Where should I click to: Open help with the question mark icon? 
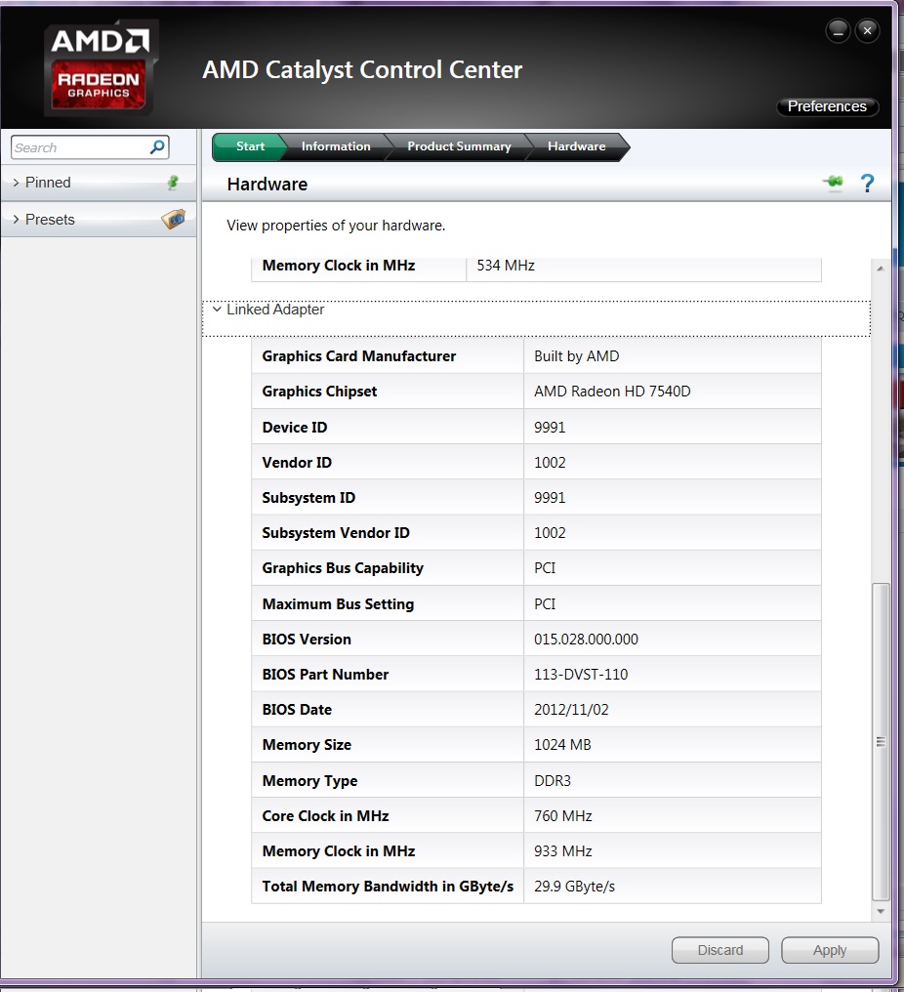pyautogui.click(x=867, y=184)
